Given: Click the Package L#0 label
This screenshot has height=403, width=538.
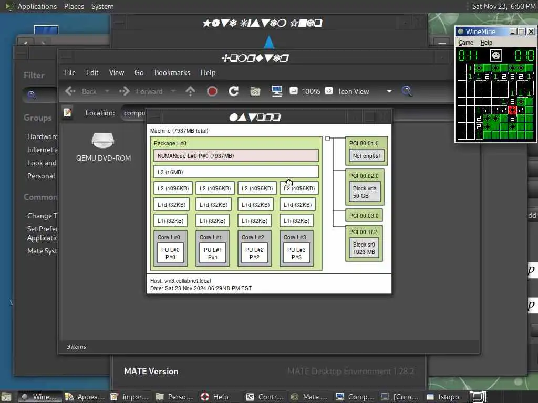Looking at the screenshot, I should 170,143.
